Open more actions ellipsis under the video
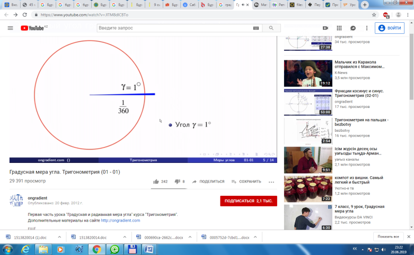The width and height of the screenshot is (414, 255). 271,182
